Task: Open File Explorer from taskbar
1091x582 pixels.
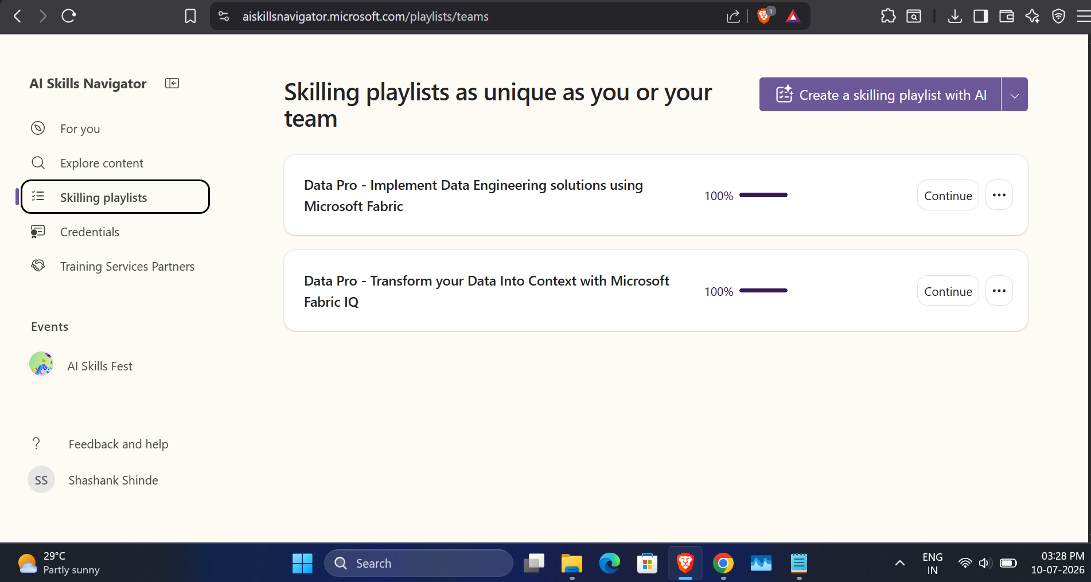Action: [572, 563]
